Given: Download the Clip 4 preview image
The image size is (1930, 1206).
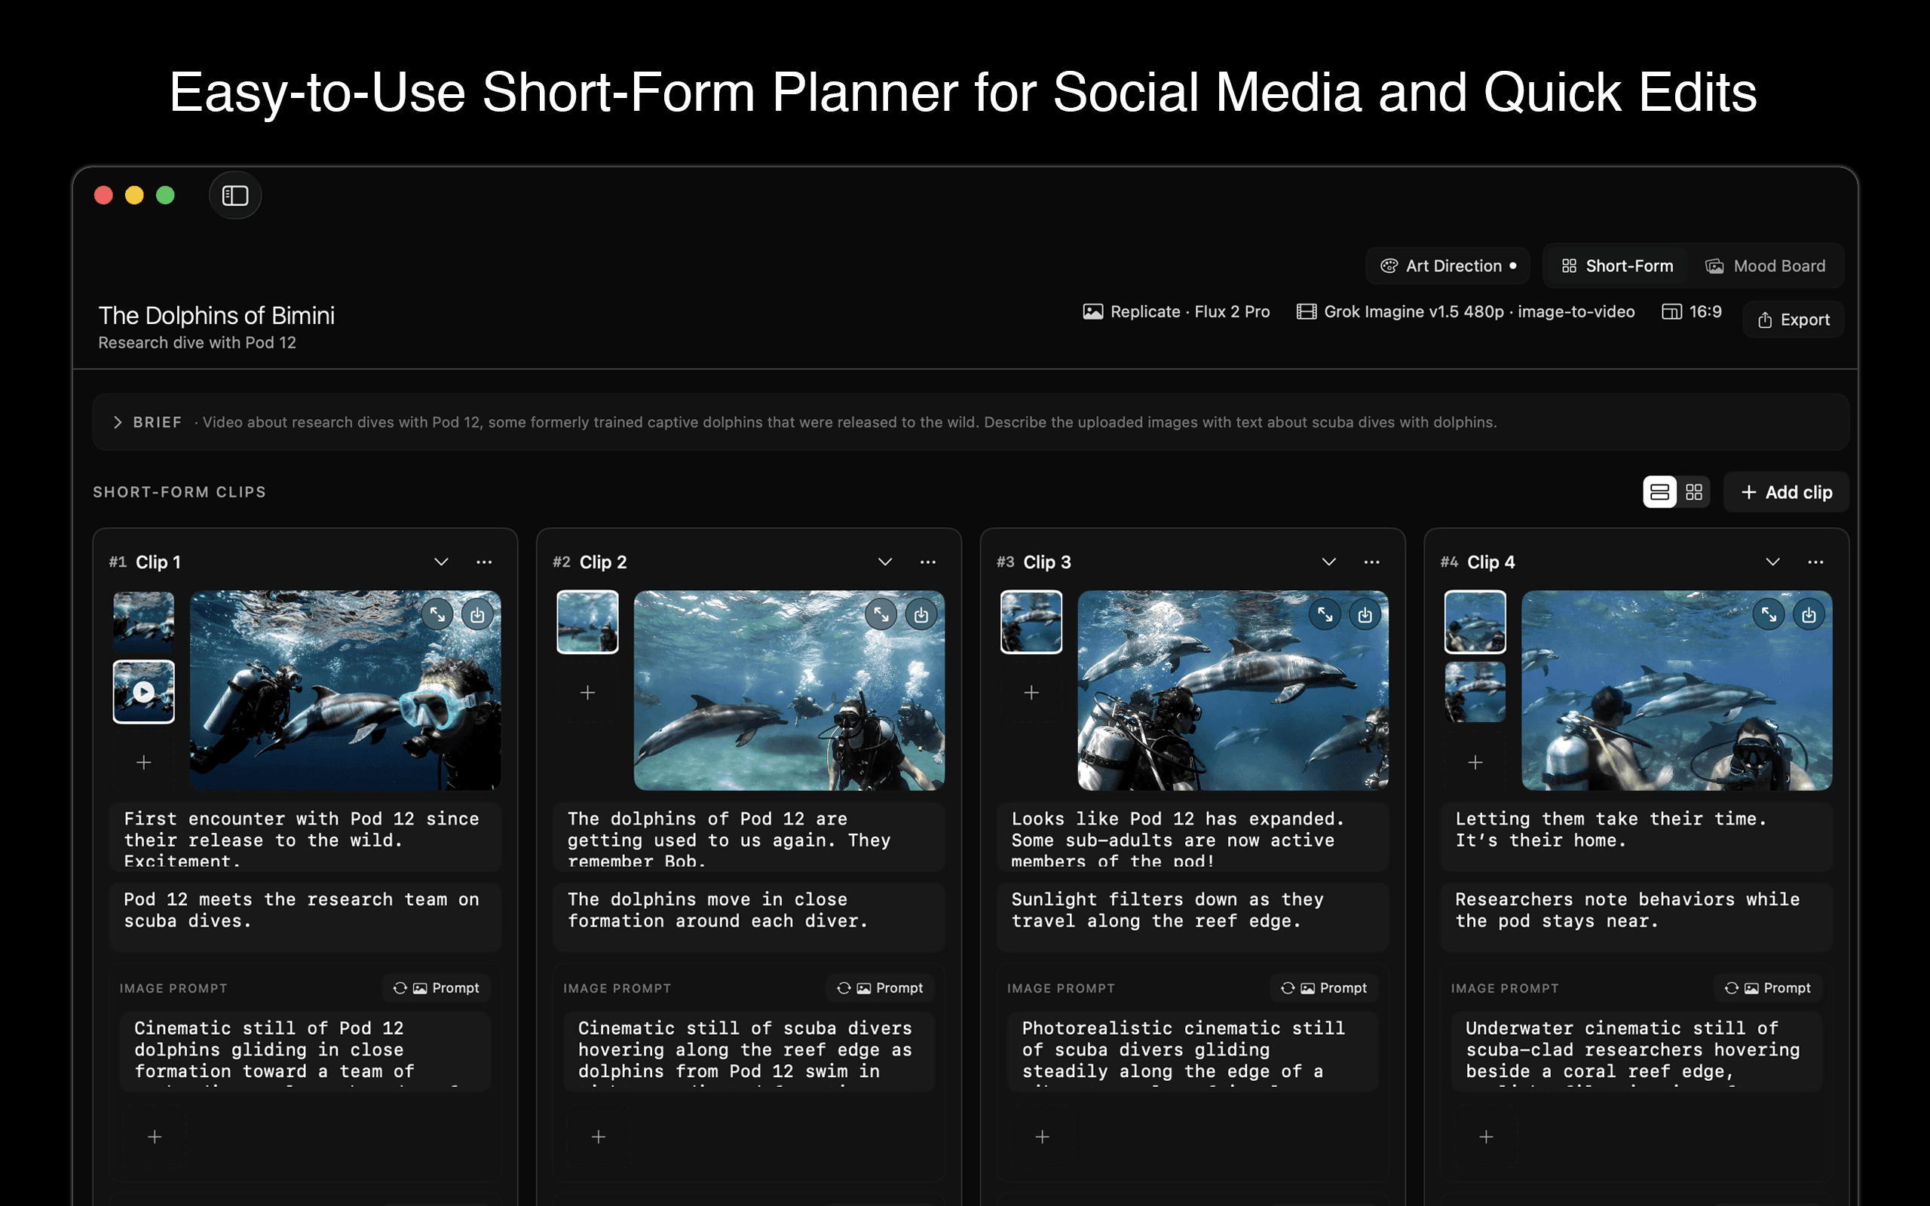Looking at the screenshot, I should 1809,614.
